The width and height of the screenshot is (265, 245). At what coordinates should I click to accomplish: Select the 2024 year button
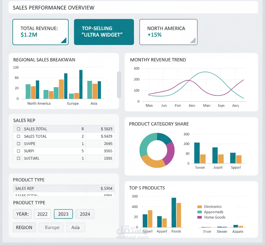(85, 214)
